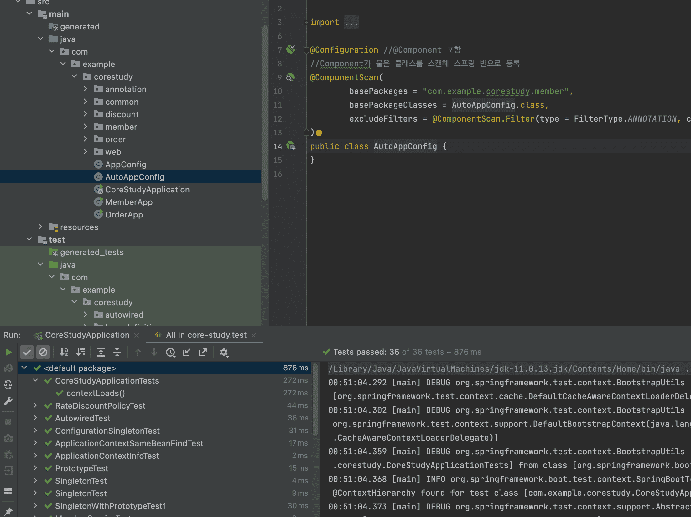
Task: Expand RateDiscountPolicyTest results
Action: 35,405
